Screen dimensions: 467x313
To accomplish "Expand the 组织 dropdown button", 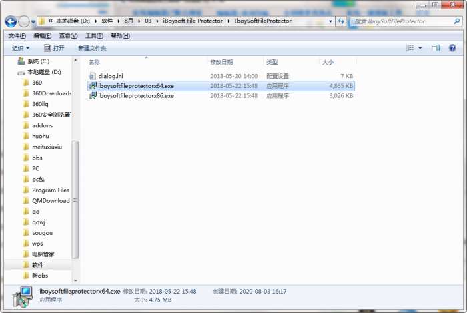I will pyautogui.click(x=21, y=48).
